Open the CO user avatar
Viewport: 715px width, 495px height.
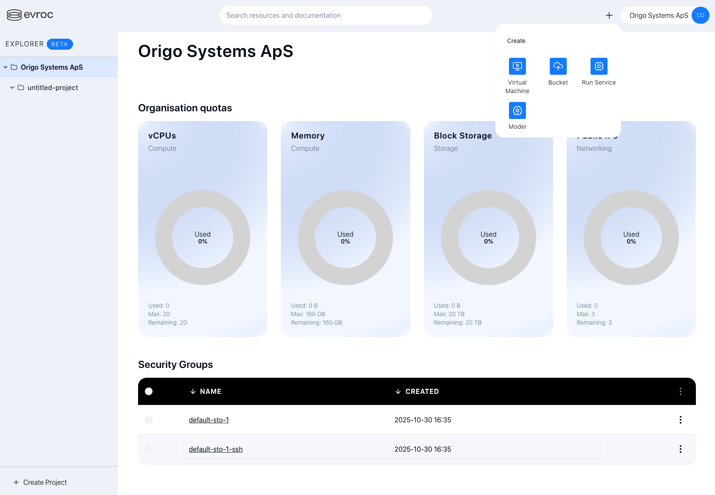coord(700,15)
